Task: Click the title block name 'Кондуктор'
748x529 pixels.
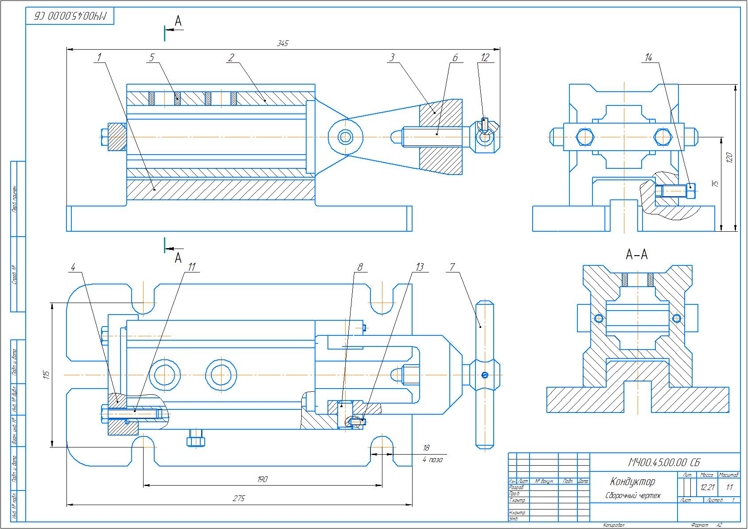Action: pos(632,481)
